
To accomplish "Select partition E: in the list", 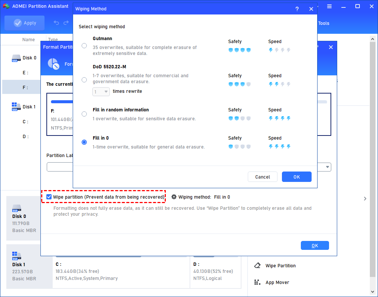I will pyautogui.click(x=25, y=73).
